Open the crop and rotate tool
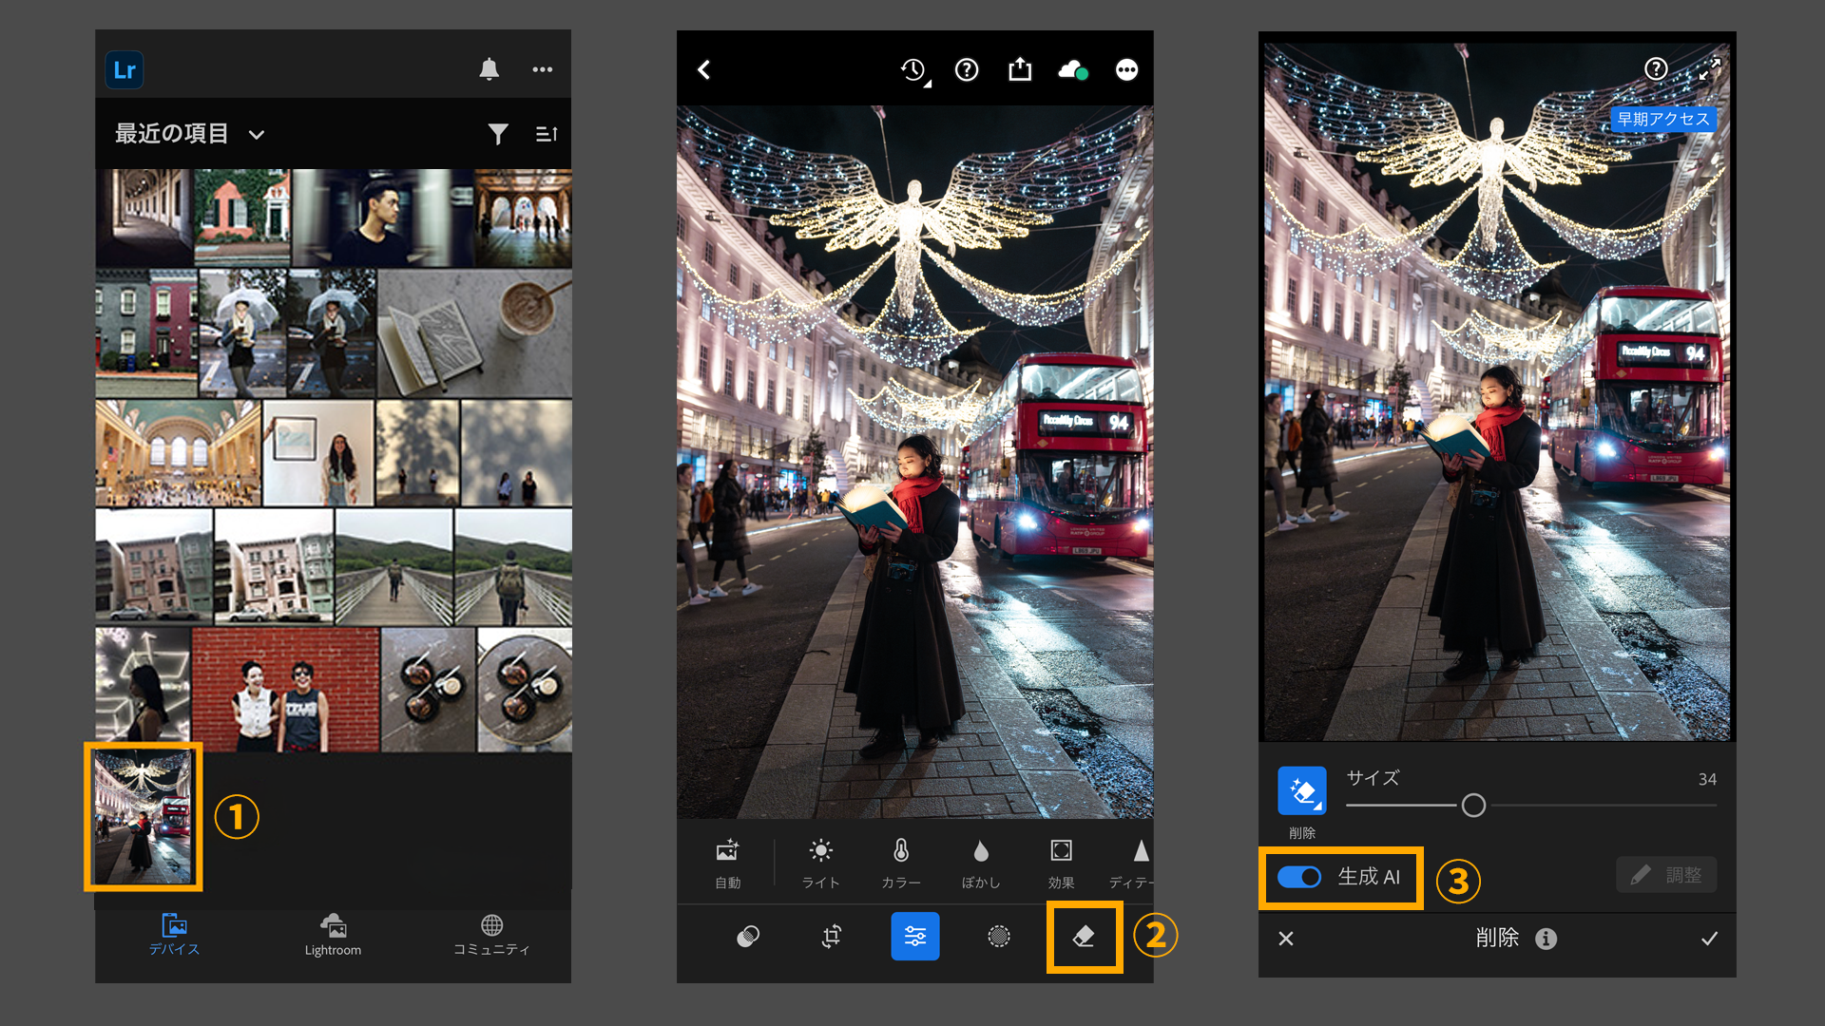The width and height of the screenshot is (1825, 1026). [x=832, y=937]
